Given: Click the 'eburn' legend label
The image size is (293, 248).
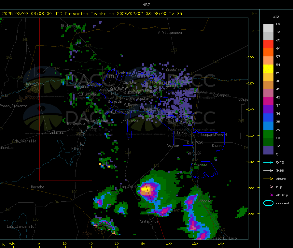Looking at the screenshot, I should (x=281, y=179).
